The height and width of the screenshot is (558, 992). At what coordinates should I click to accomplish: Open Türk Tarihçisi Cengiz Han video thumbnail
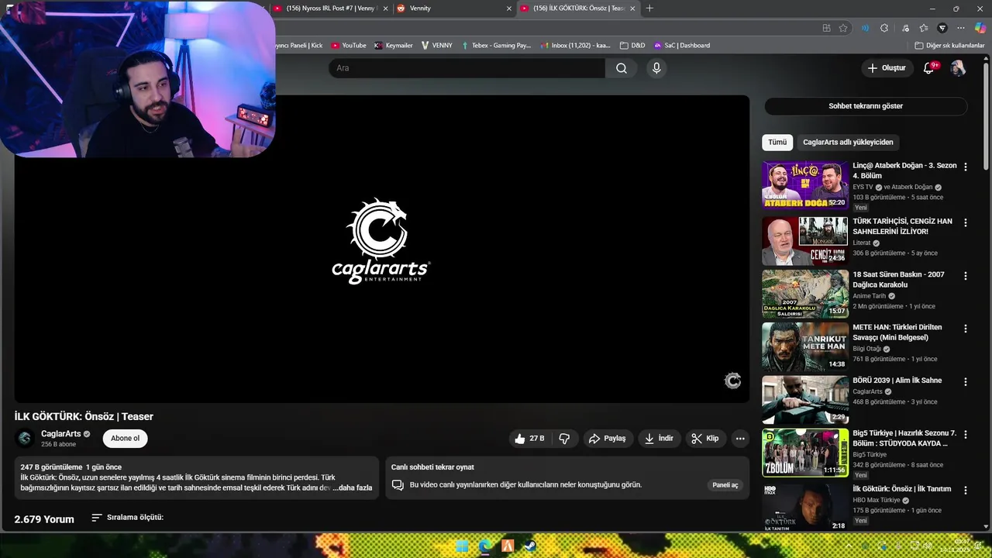pos(804,241)
